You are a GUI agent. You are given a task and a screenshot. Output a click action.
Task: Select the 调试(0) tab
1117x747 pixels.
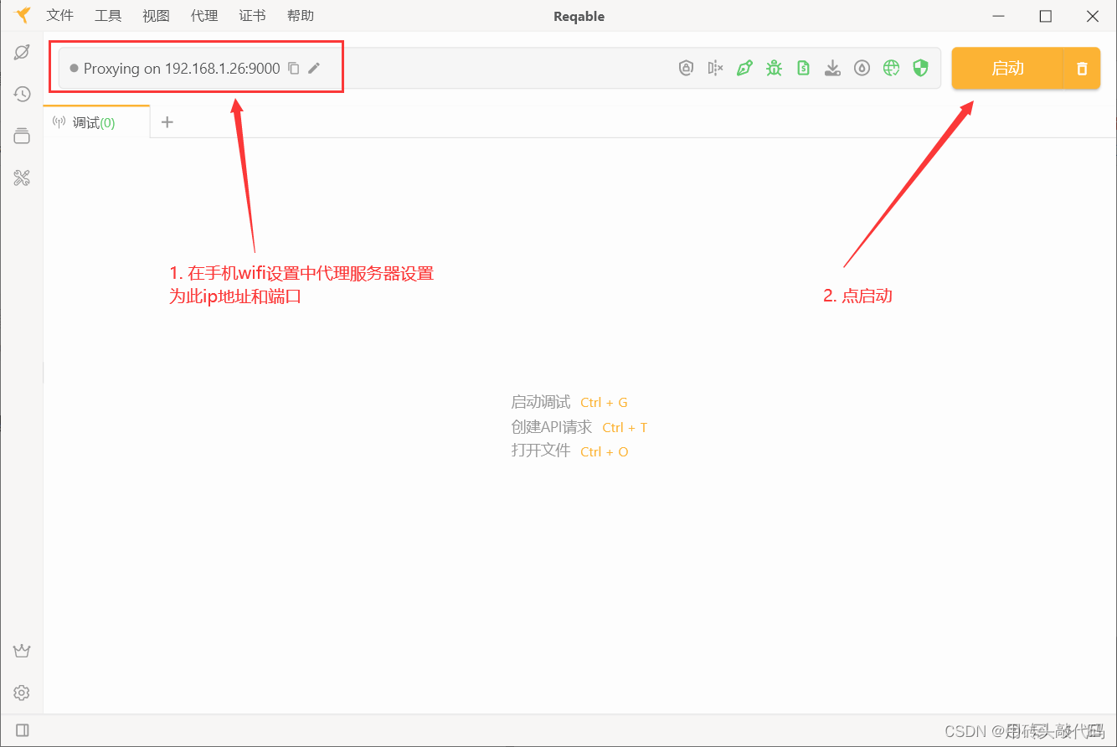click(x=96, y=122)
